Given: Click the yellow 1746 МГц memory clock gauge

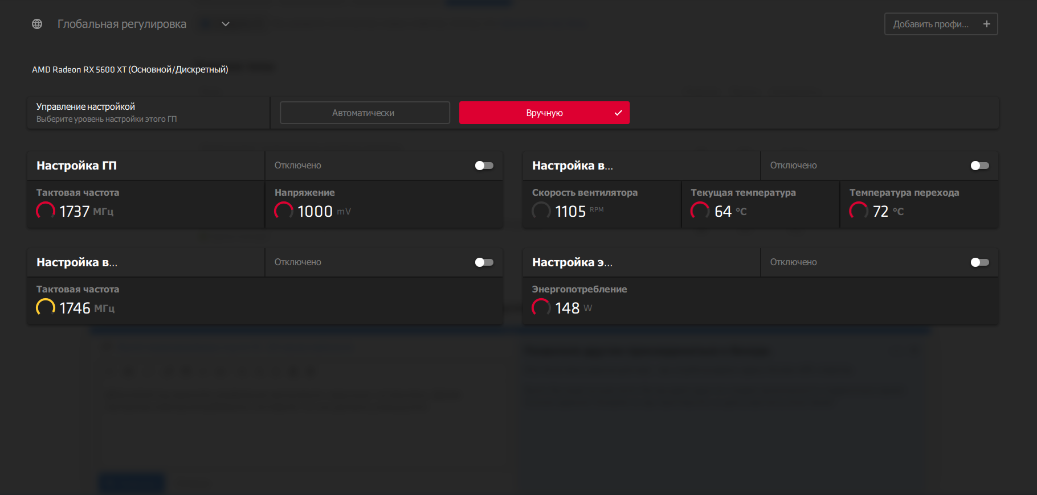Looking at the screenshot, I should (46, 308).
